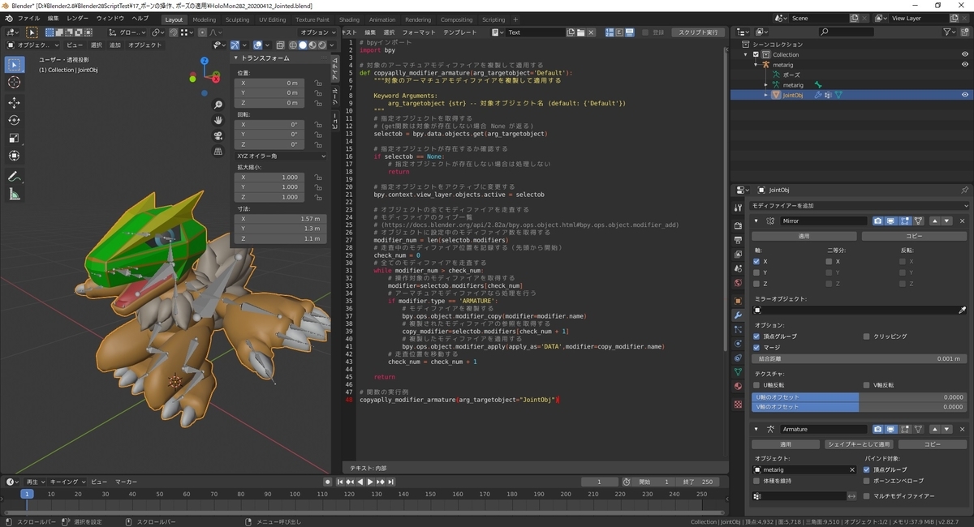Open the オプション dropdown in viewport header
Screen dimensions: 974x527
(317, 32)
